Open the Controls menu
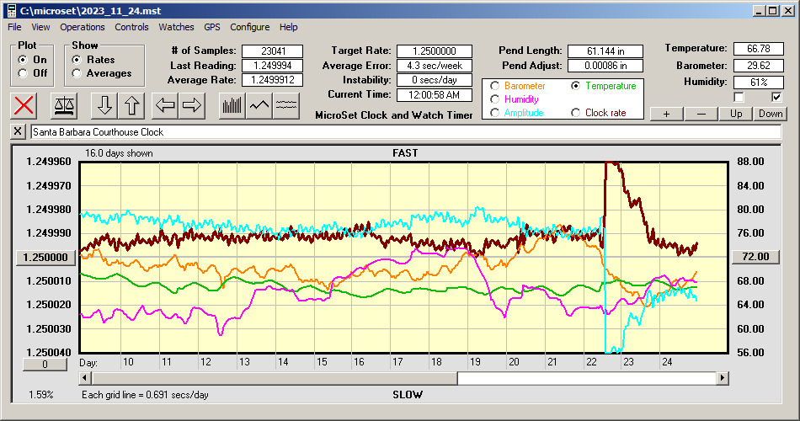The height and width of the screenshot is (421, 800). point(131,27)
